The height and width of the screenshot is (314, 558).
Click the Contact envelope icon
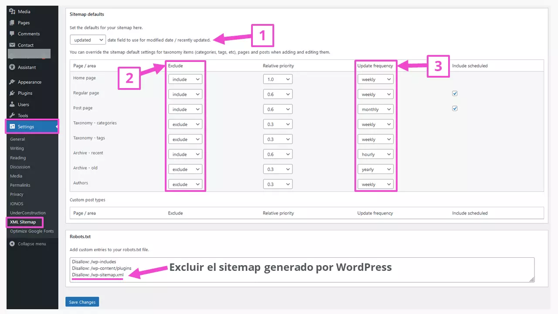pos(12,45)
